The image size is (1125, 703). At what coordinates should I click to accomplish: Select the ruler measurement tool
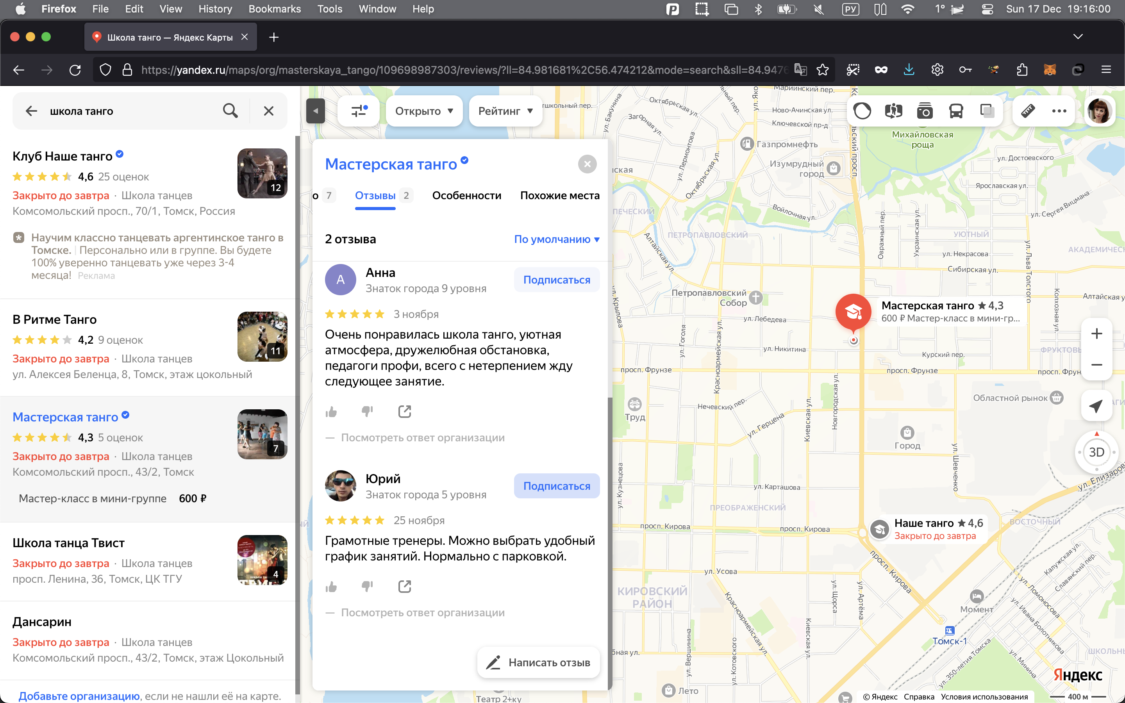[x=1028, y=111]
